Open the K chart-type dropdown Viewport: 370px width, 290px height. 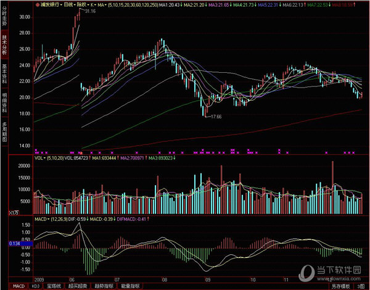(x=94, y=5)
